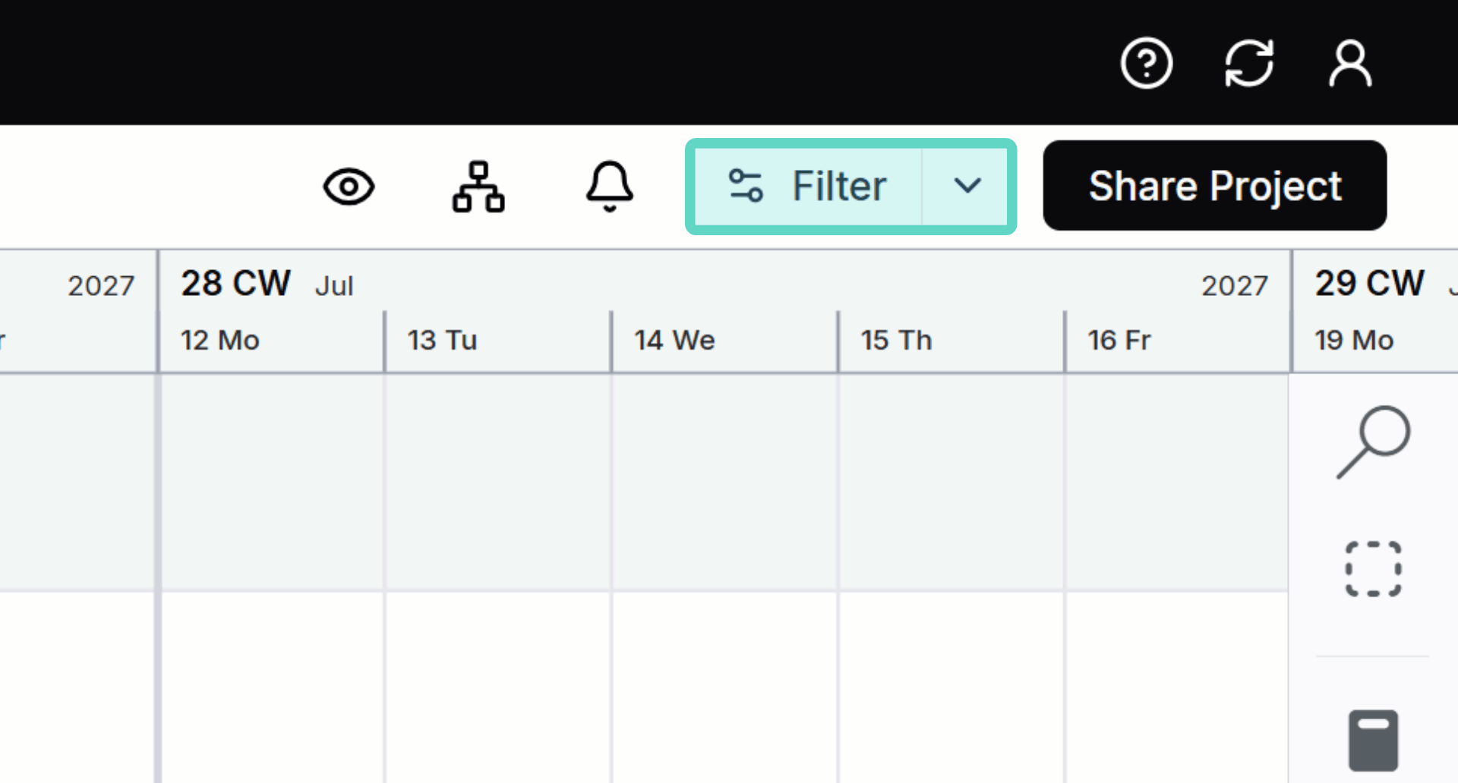The image size is (1458, 783).
Task: Click the Share Project button
Action: point(1214,186)
